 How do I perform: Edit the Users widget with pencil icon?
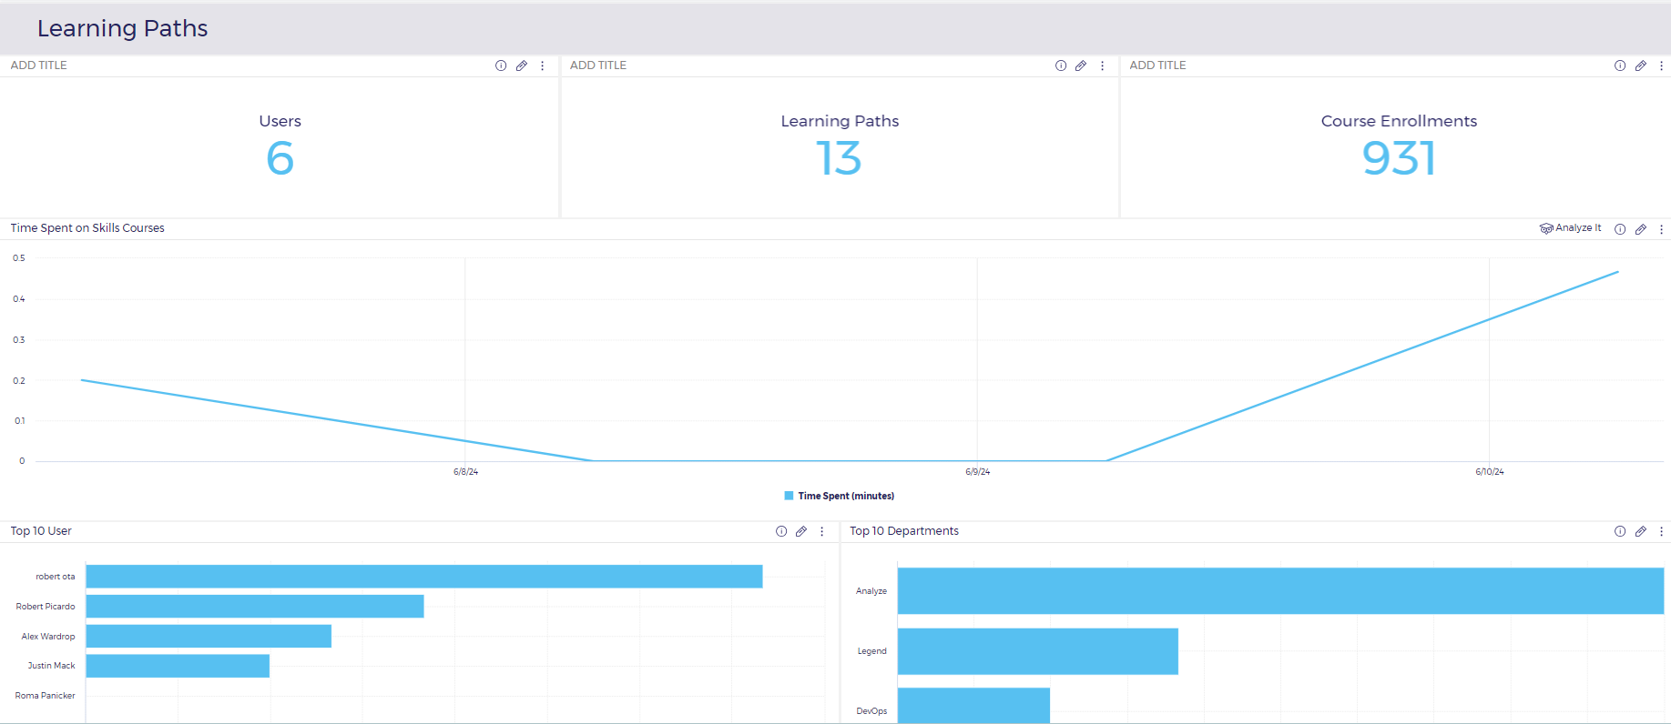[x=522, y=65]
